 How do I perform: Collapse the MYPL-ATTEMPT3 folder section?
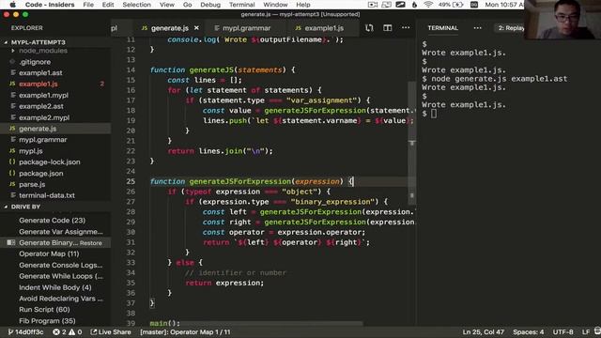[38, 42]
